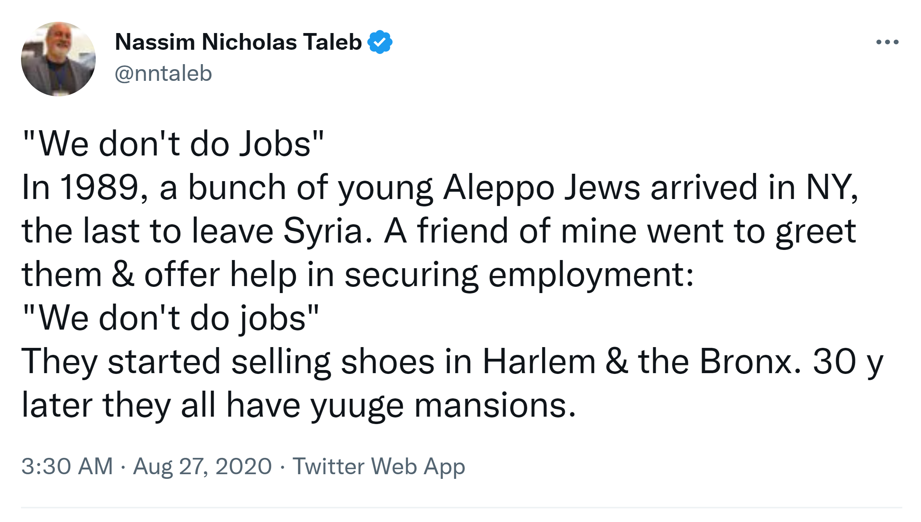921x522 pixels.
Task: Click the ampersand before "offer help"
Action: [123, 274]
